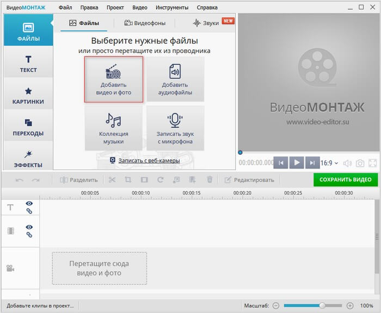Open the Текст sidebar section
This screenshot has width=381, height=313.
[28, 62]
